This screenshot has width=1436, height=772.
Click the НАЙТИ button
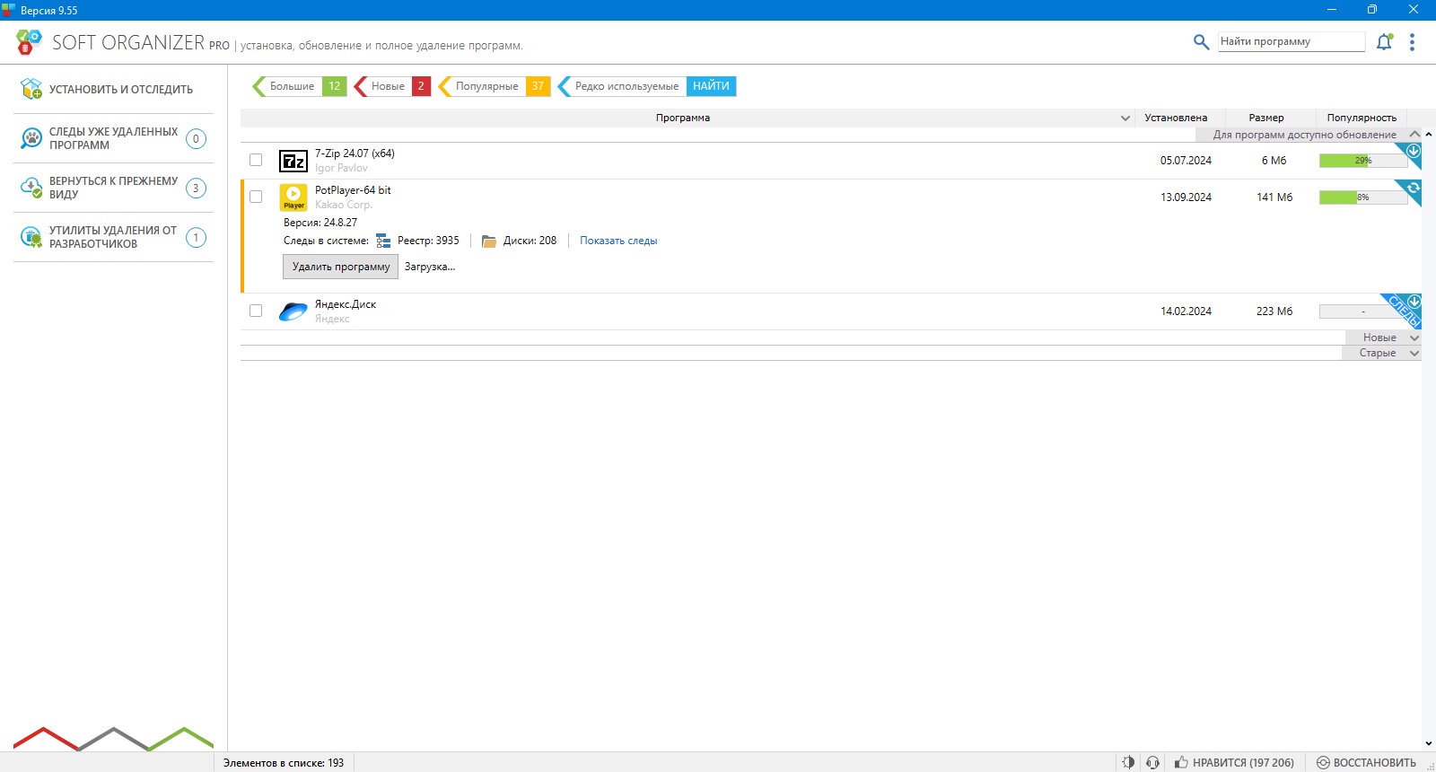(711, 86)
